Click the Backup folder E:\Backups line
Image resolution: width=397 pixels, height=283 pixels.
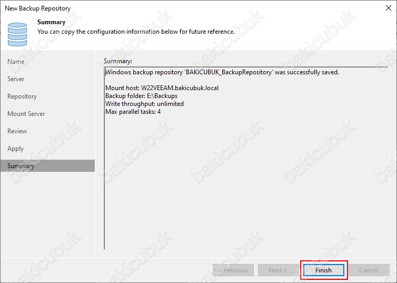[141, 96]
